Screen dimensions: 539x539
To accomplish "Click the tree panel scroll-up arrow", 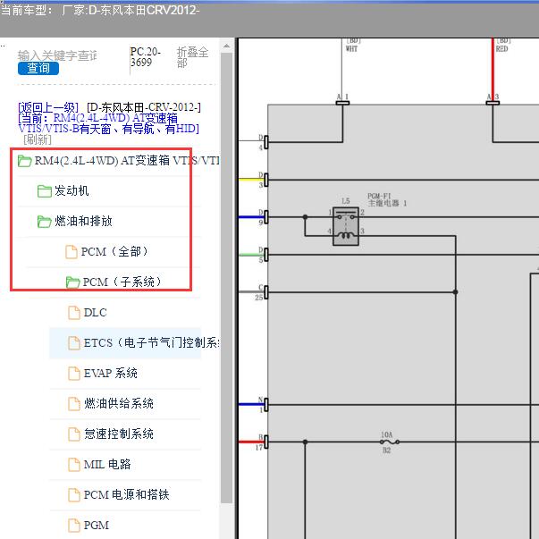I will click(226, 46).
